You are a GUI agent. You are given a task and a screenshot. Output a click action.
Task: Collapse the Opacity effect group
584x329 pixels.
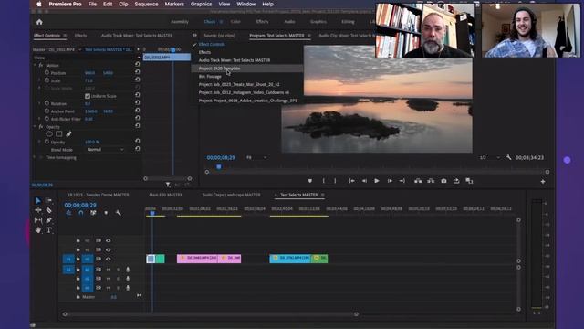(35, 127)
